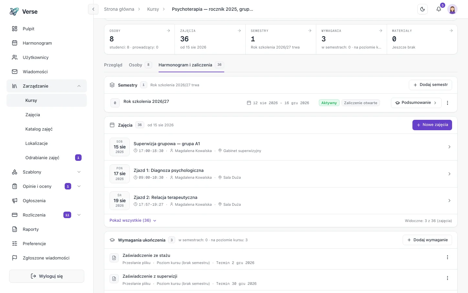468x293 pixels.
Task: Collapse the sidebar with the back chevron button
Action: coord(93,9)
